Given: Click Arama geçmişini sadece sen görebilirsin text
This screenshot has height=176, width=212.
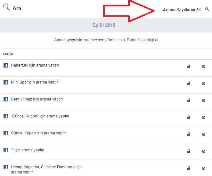Looking at the screenshot, I should click(x=90, y=40).
